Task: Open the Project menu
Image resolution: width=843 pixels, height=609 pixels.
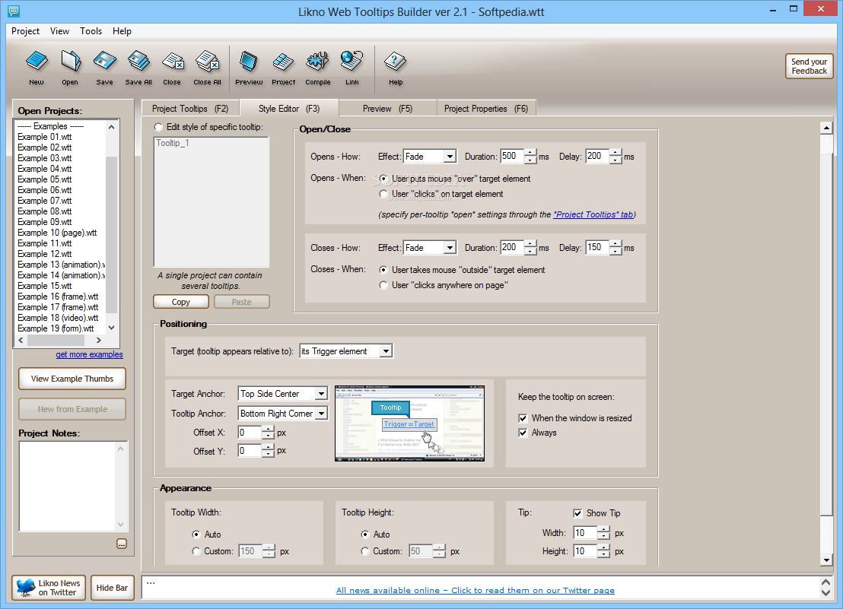Action: click(25, 31)
